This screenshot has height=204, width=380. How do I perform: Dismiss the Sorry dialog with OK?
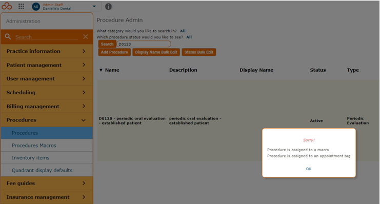coord(309,169)
